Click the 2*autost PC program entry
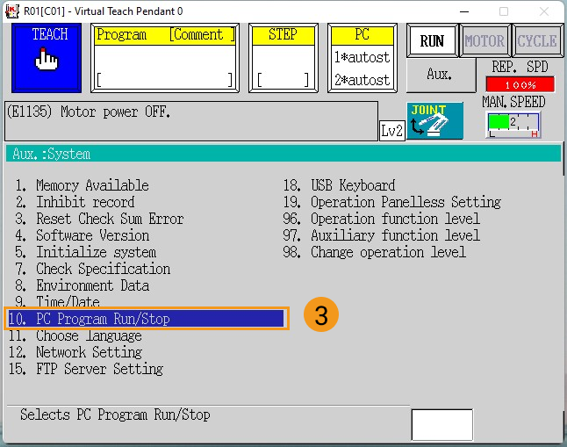The height and width of the screenshot is (447, 567). pos(362,80)
